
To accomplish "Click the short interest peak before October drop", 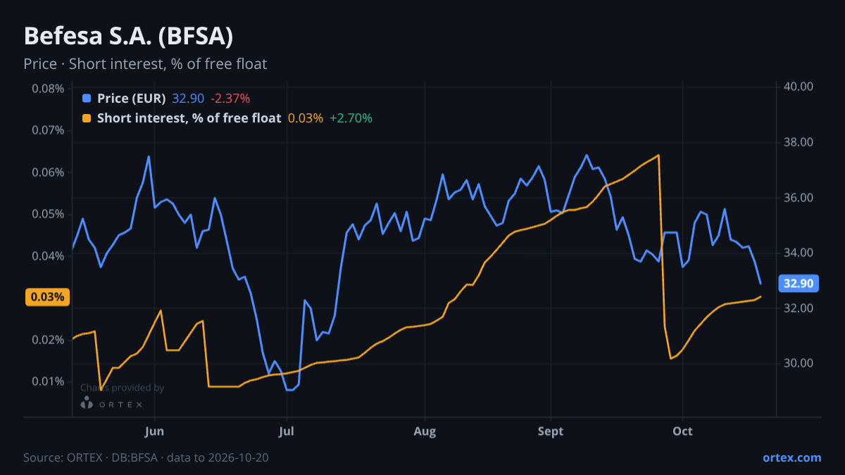I will [x=658, y=155].
